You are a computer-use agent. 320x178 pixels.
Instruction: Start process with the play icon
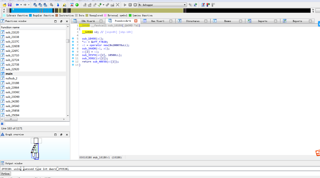(x=125, y=5)
